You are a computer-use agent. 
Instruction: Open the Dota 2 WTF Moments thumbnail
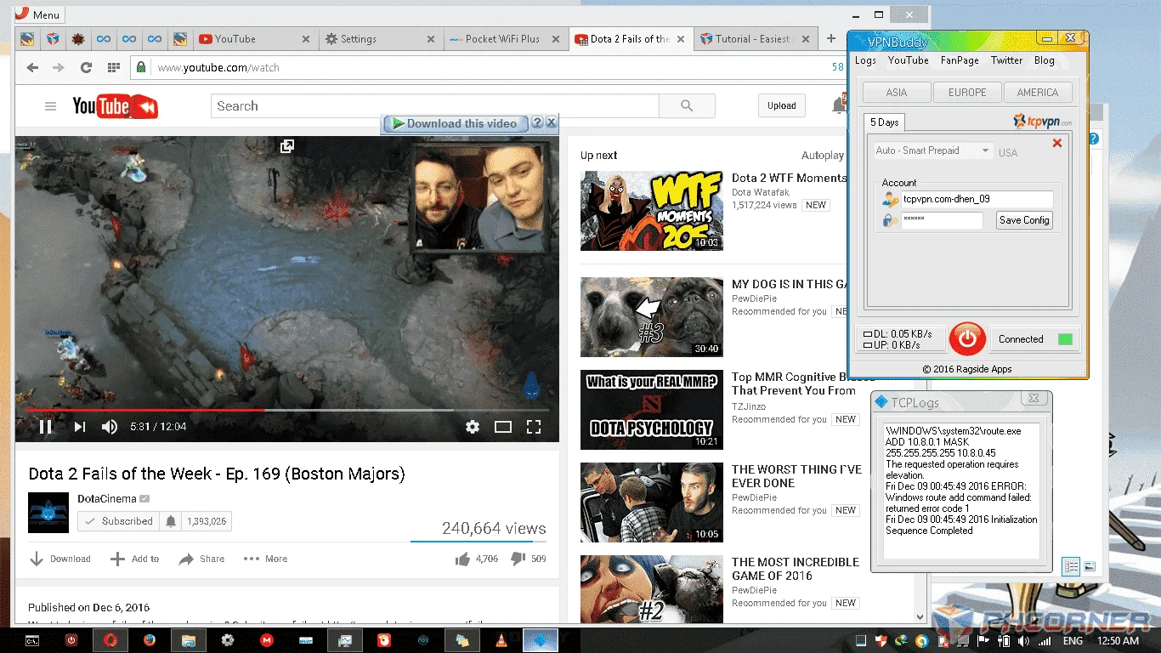point(652,211)
